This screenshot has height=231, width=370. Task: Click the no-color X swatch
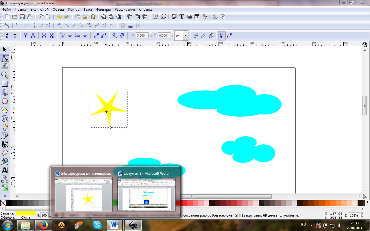[x=3, y=203]
